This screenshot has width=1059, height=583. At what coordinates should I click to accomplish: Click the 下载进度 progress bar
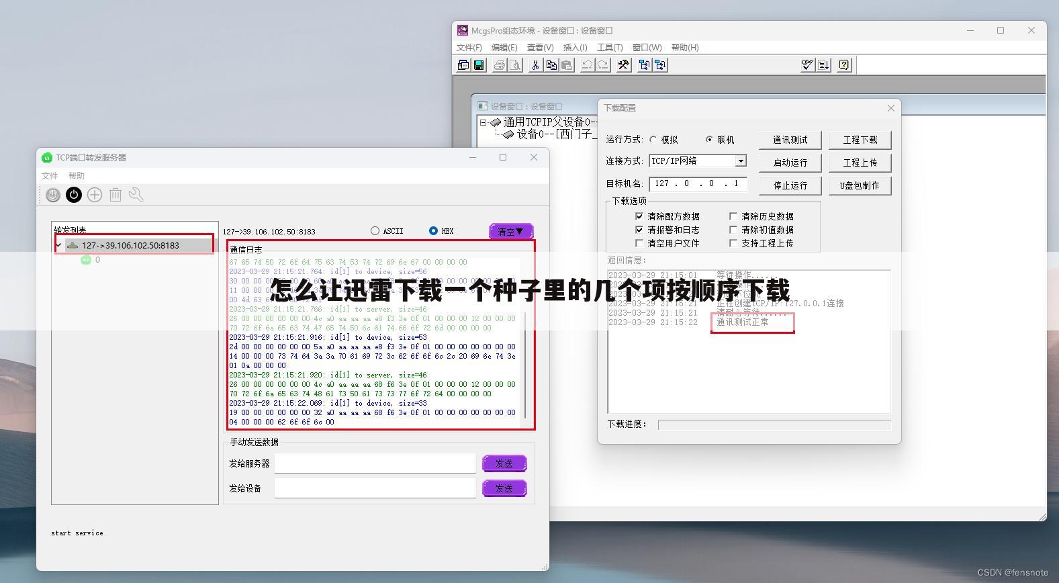tap(774, 424)
